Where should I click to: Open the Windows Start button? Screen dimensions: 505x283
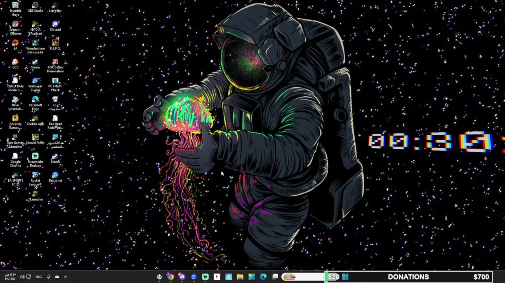345,277
